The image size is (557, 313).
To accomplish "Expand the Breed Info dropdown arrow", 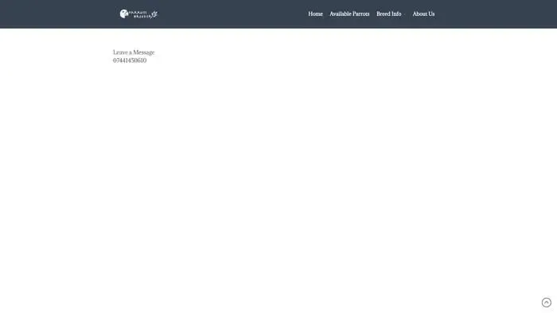I will point(404,14).
